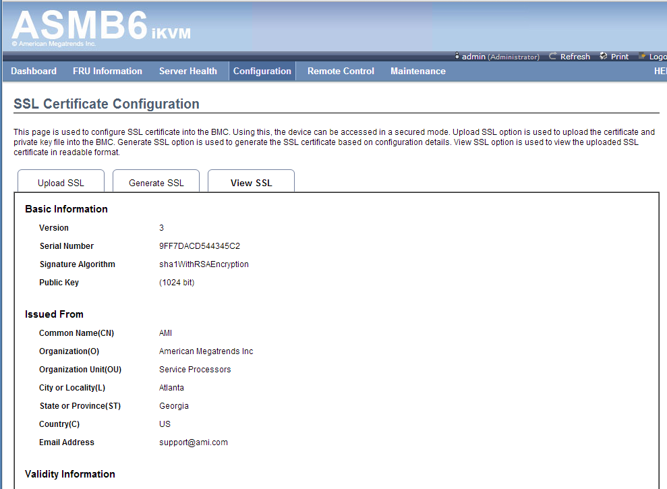The height and width of the screenshot is (489, 667).
Task: Click the SSL Certificate Configuration heading
Action: [107, 104]
